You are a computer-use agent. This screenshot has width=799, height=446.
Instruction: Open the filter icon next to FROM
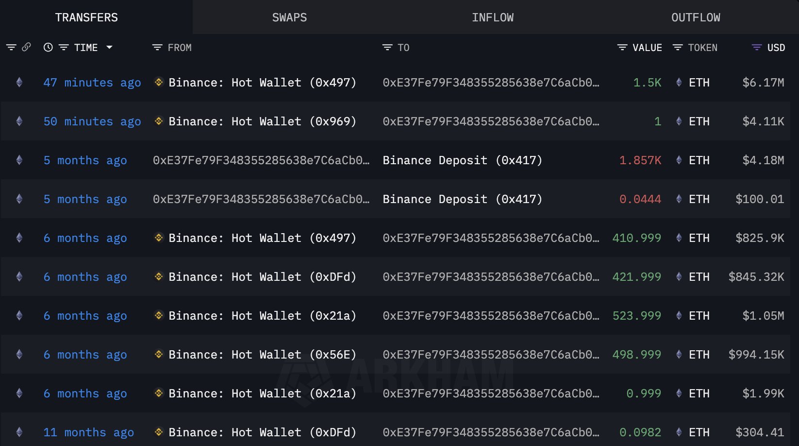point(157,47)
